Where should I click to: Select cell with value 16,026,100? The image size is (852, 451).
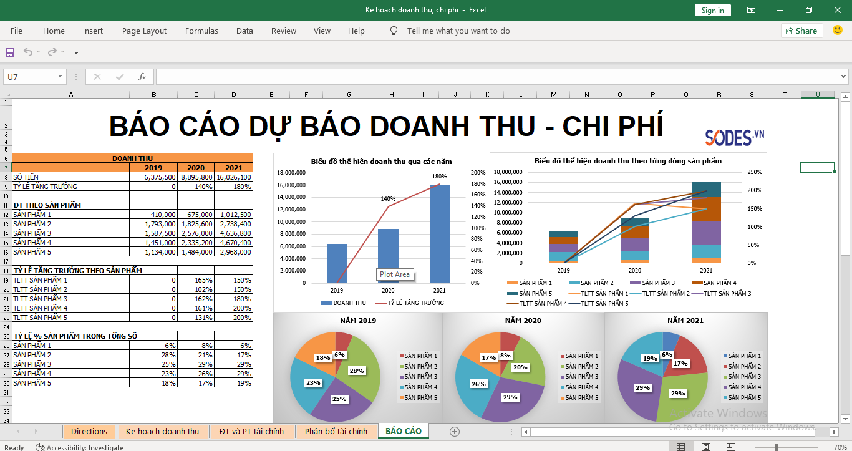click(x=234, y=177)
